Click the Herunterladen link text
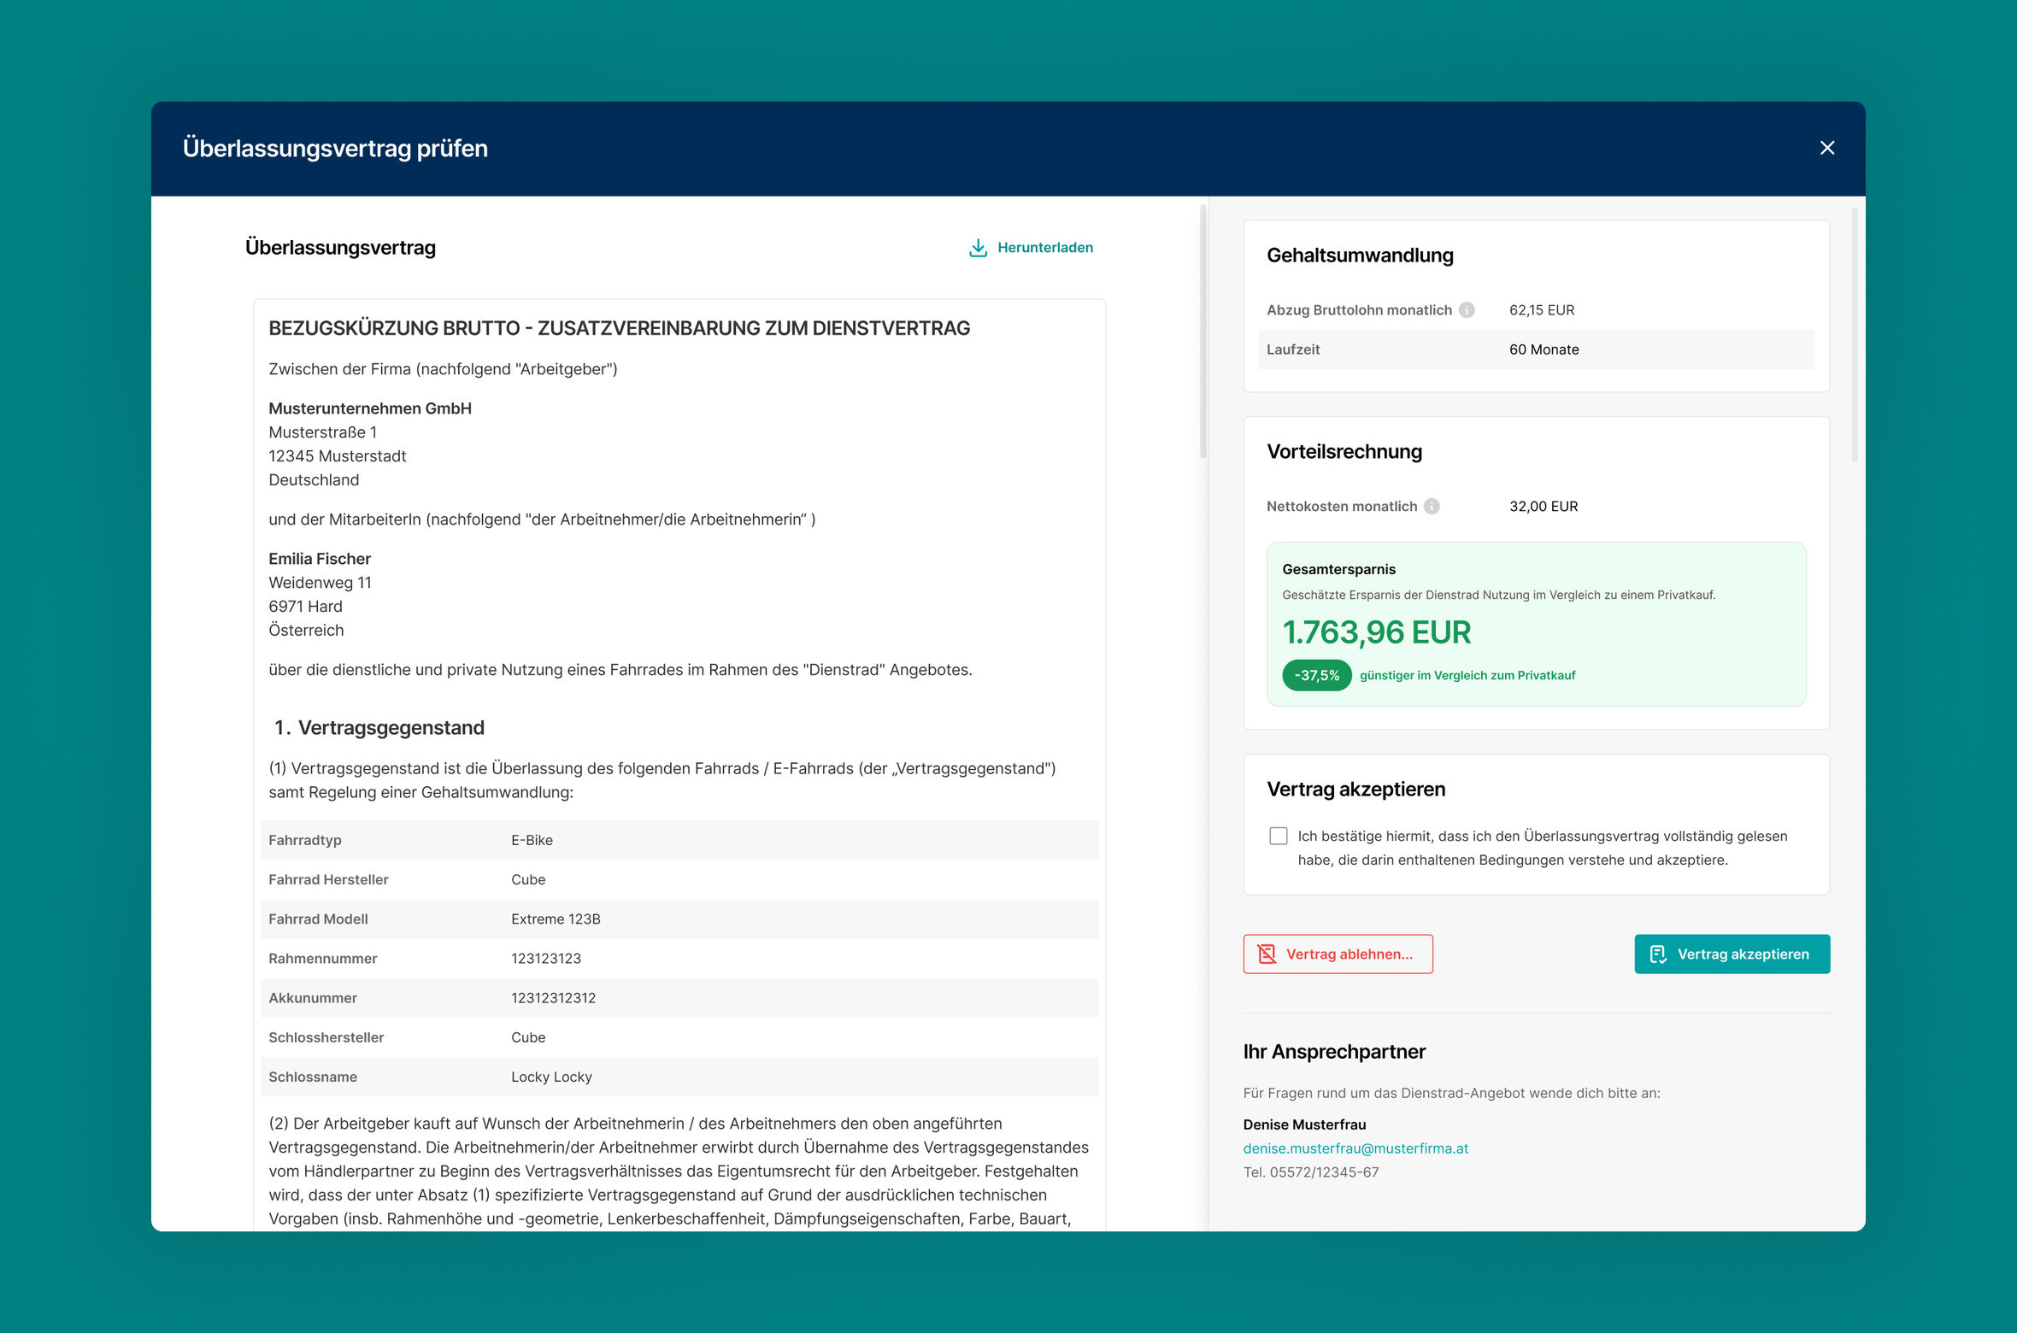The image size is (2017, 1333). point(1044,248)
